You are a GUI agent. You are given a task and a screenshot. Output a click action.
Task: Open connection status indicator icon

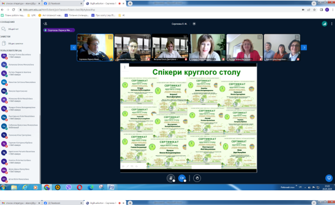[x=325, y=24]
